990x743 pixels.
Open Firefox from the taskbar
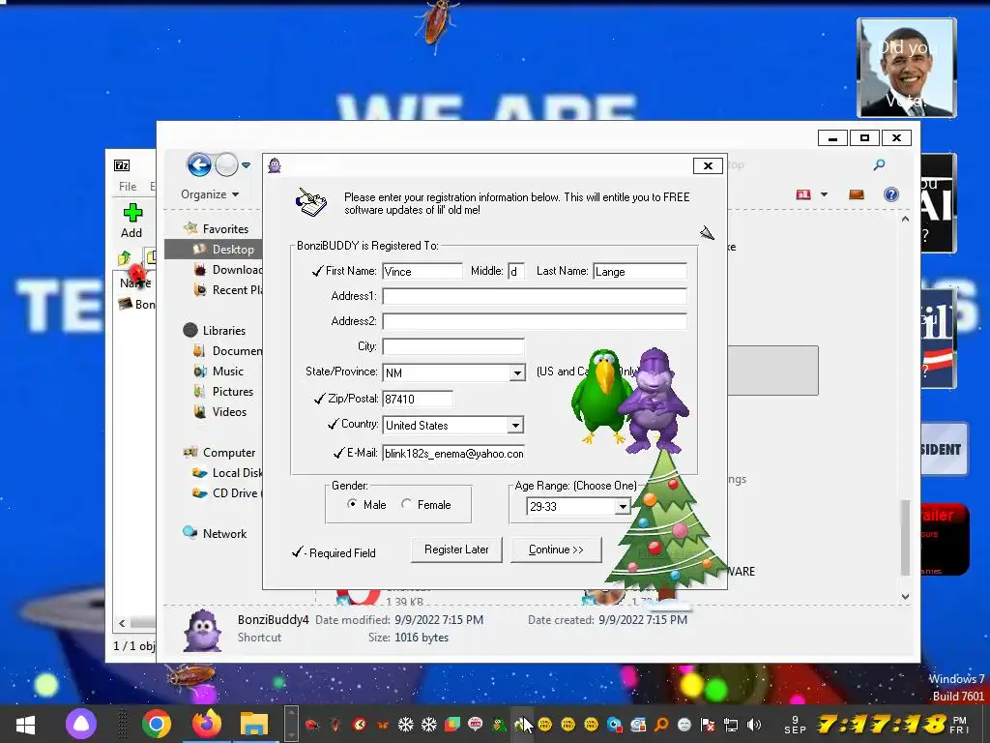pyautogui.click(x=207, y=724)
